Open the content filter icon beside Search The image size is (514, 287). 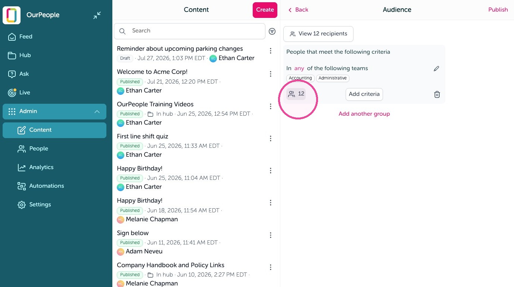coord(272,31)
